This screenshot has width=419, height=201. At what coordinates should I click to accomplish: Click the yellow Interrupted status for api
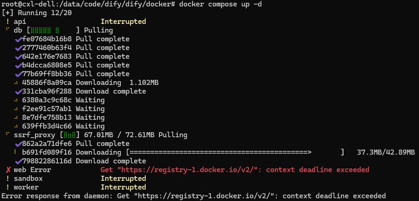[x=123, y=22]
